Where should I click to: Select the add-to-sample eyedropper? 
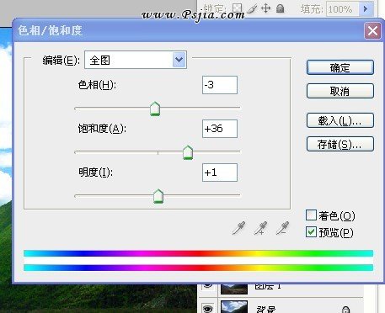click(260, 228)
